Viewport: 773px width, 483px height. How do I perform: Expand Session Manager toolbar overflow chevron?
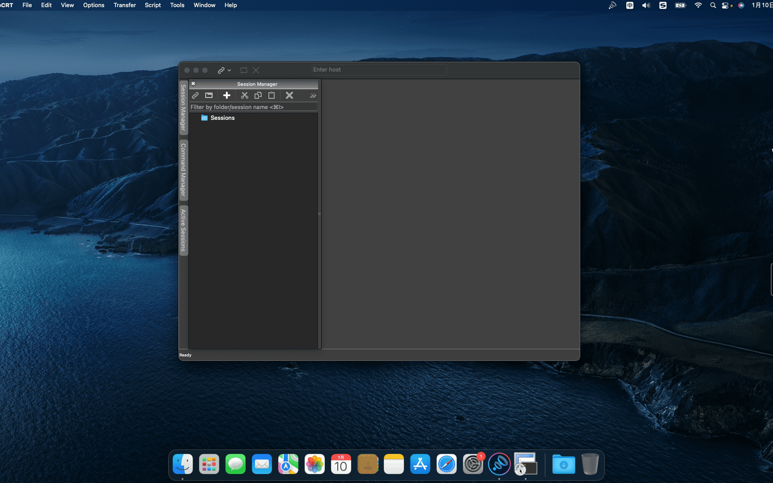(313, 96)
